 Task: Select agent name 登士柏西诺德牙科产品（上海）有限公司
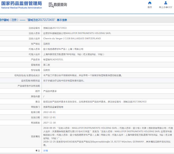[x=63, y=49]
